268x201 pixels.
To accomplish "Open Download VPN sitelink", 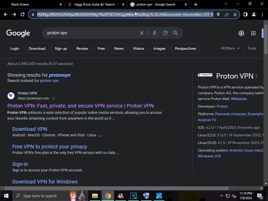I will [30, 129].
